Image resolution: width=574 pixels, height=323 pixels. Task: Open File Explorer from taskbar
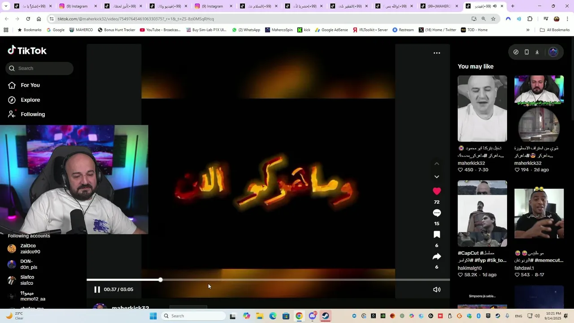click(x=260, y=316)
